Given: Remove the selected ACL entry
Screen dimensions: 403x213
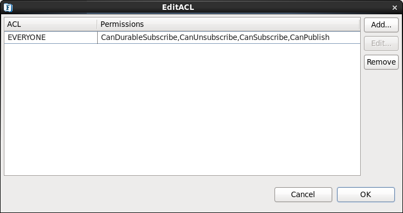Looking at the screenshot, I should 381,62.
